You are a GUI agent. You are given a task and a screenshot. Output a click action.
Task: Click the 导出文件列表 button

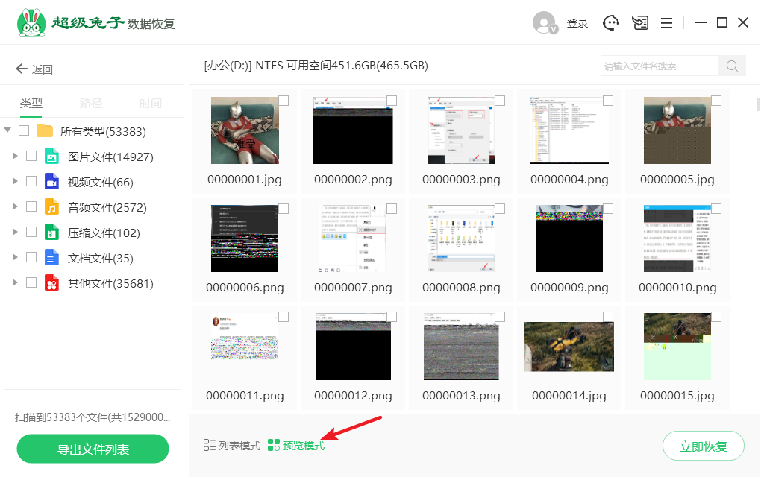(x=93, y=449)
